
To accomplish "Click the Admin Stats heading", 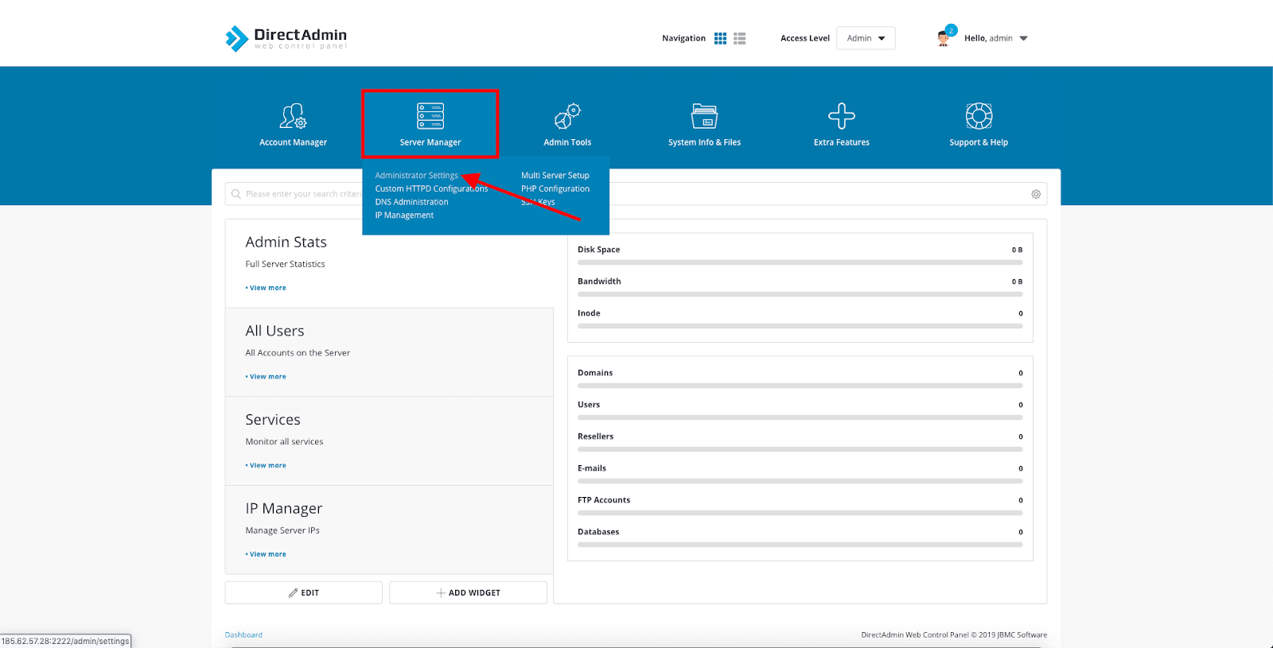I will tap(286, 242).
